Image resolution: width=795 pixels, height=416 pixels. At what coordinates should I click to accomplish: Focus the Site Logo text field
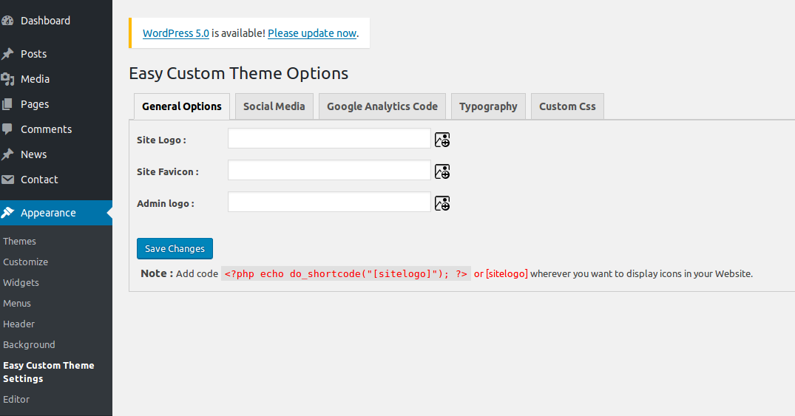click(x=329, y=139)
